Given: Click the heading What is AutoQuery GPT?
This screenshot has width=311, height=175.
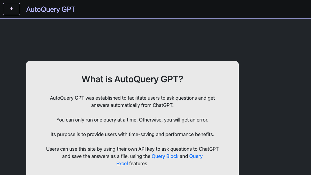Looking at the screenshot, I should (x=132, y=79).
